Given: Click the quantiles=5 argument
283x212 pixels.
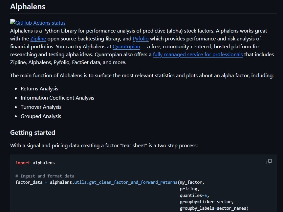Looking at the screenshot, I should [194, 195].
